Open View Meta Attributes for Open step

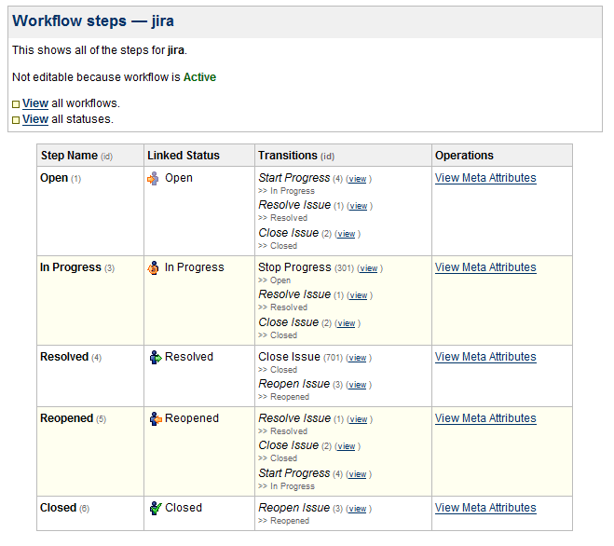485,178
